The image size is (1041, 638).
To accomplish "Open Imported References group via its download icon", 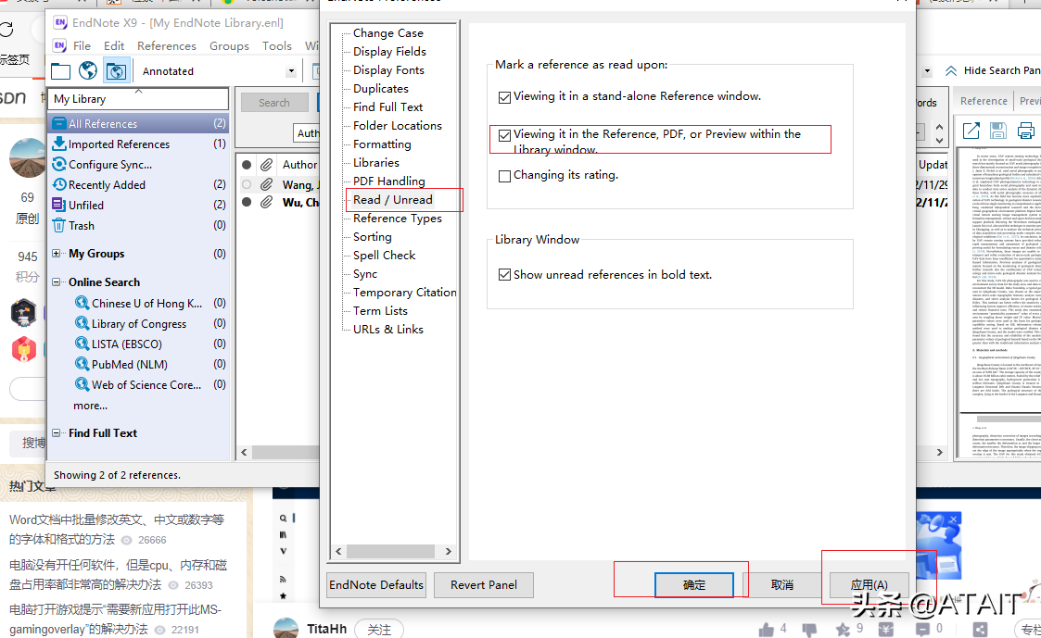I will click(x=59, y=144).
